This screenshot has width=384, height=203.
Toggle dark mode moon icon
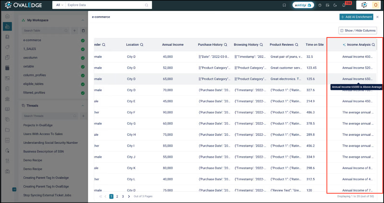click(335, 5)
